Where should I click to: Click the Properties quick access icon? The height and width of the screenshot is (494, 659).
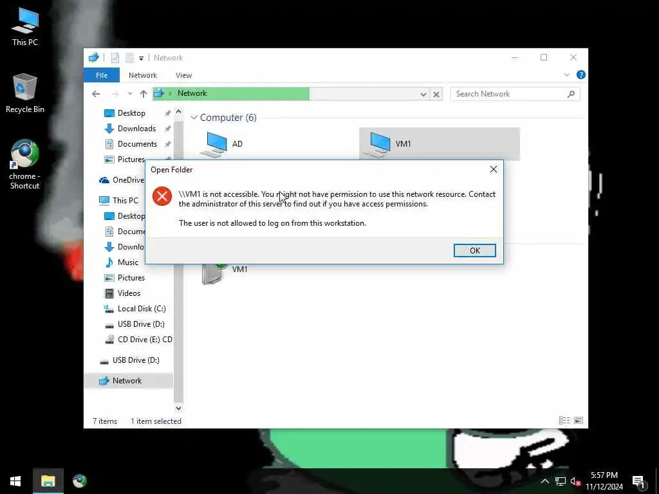(x=115, y=57)
